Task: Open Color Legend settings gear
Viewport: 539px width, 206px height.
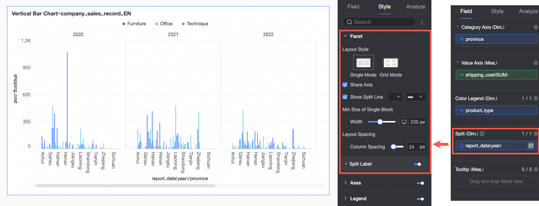Action: (535, 98)
